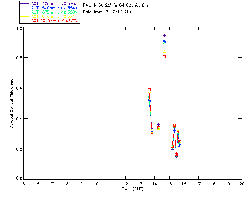Click the y-axis tick label 0.4

(19, 119)
